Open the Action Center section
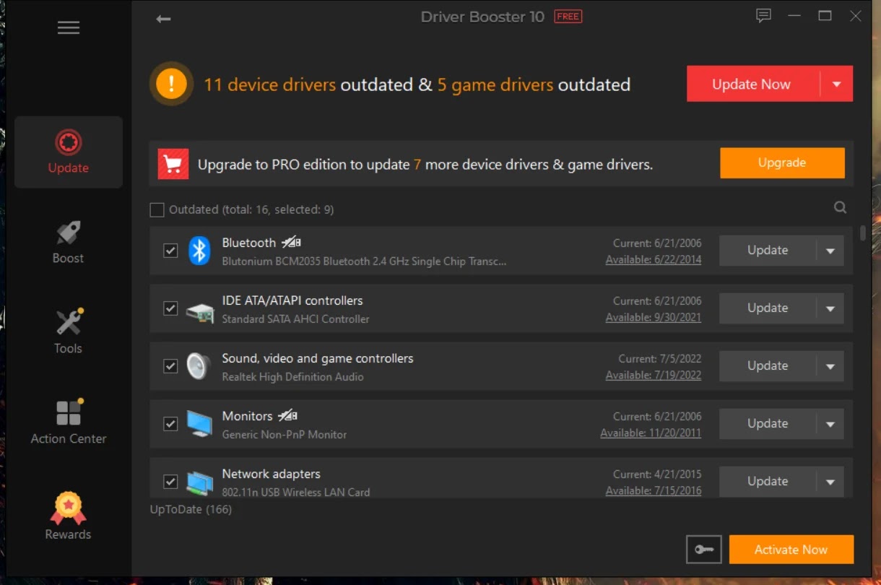Viewport: 881px width, 585px height. coord(69,422)
